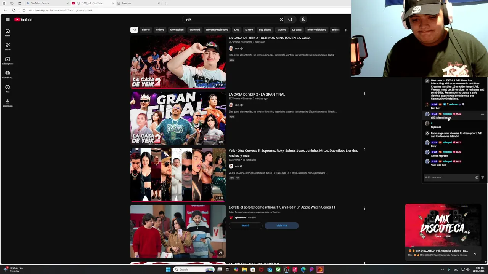Click the magnifier search button
The image size is (488, 274).
point(290,19)
